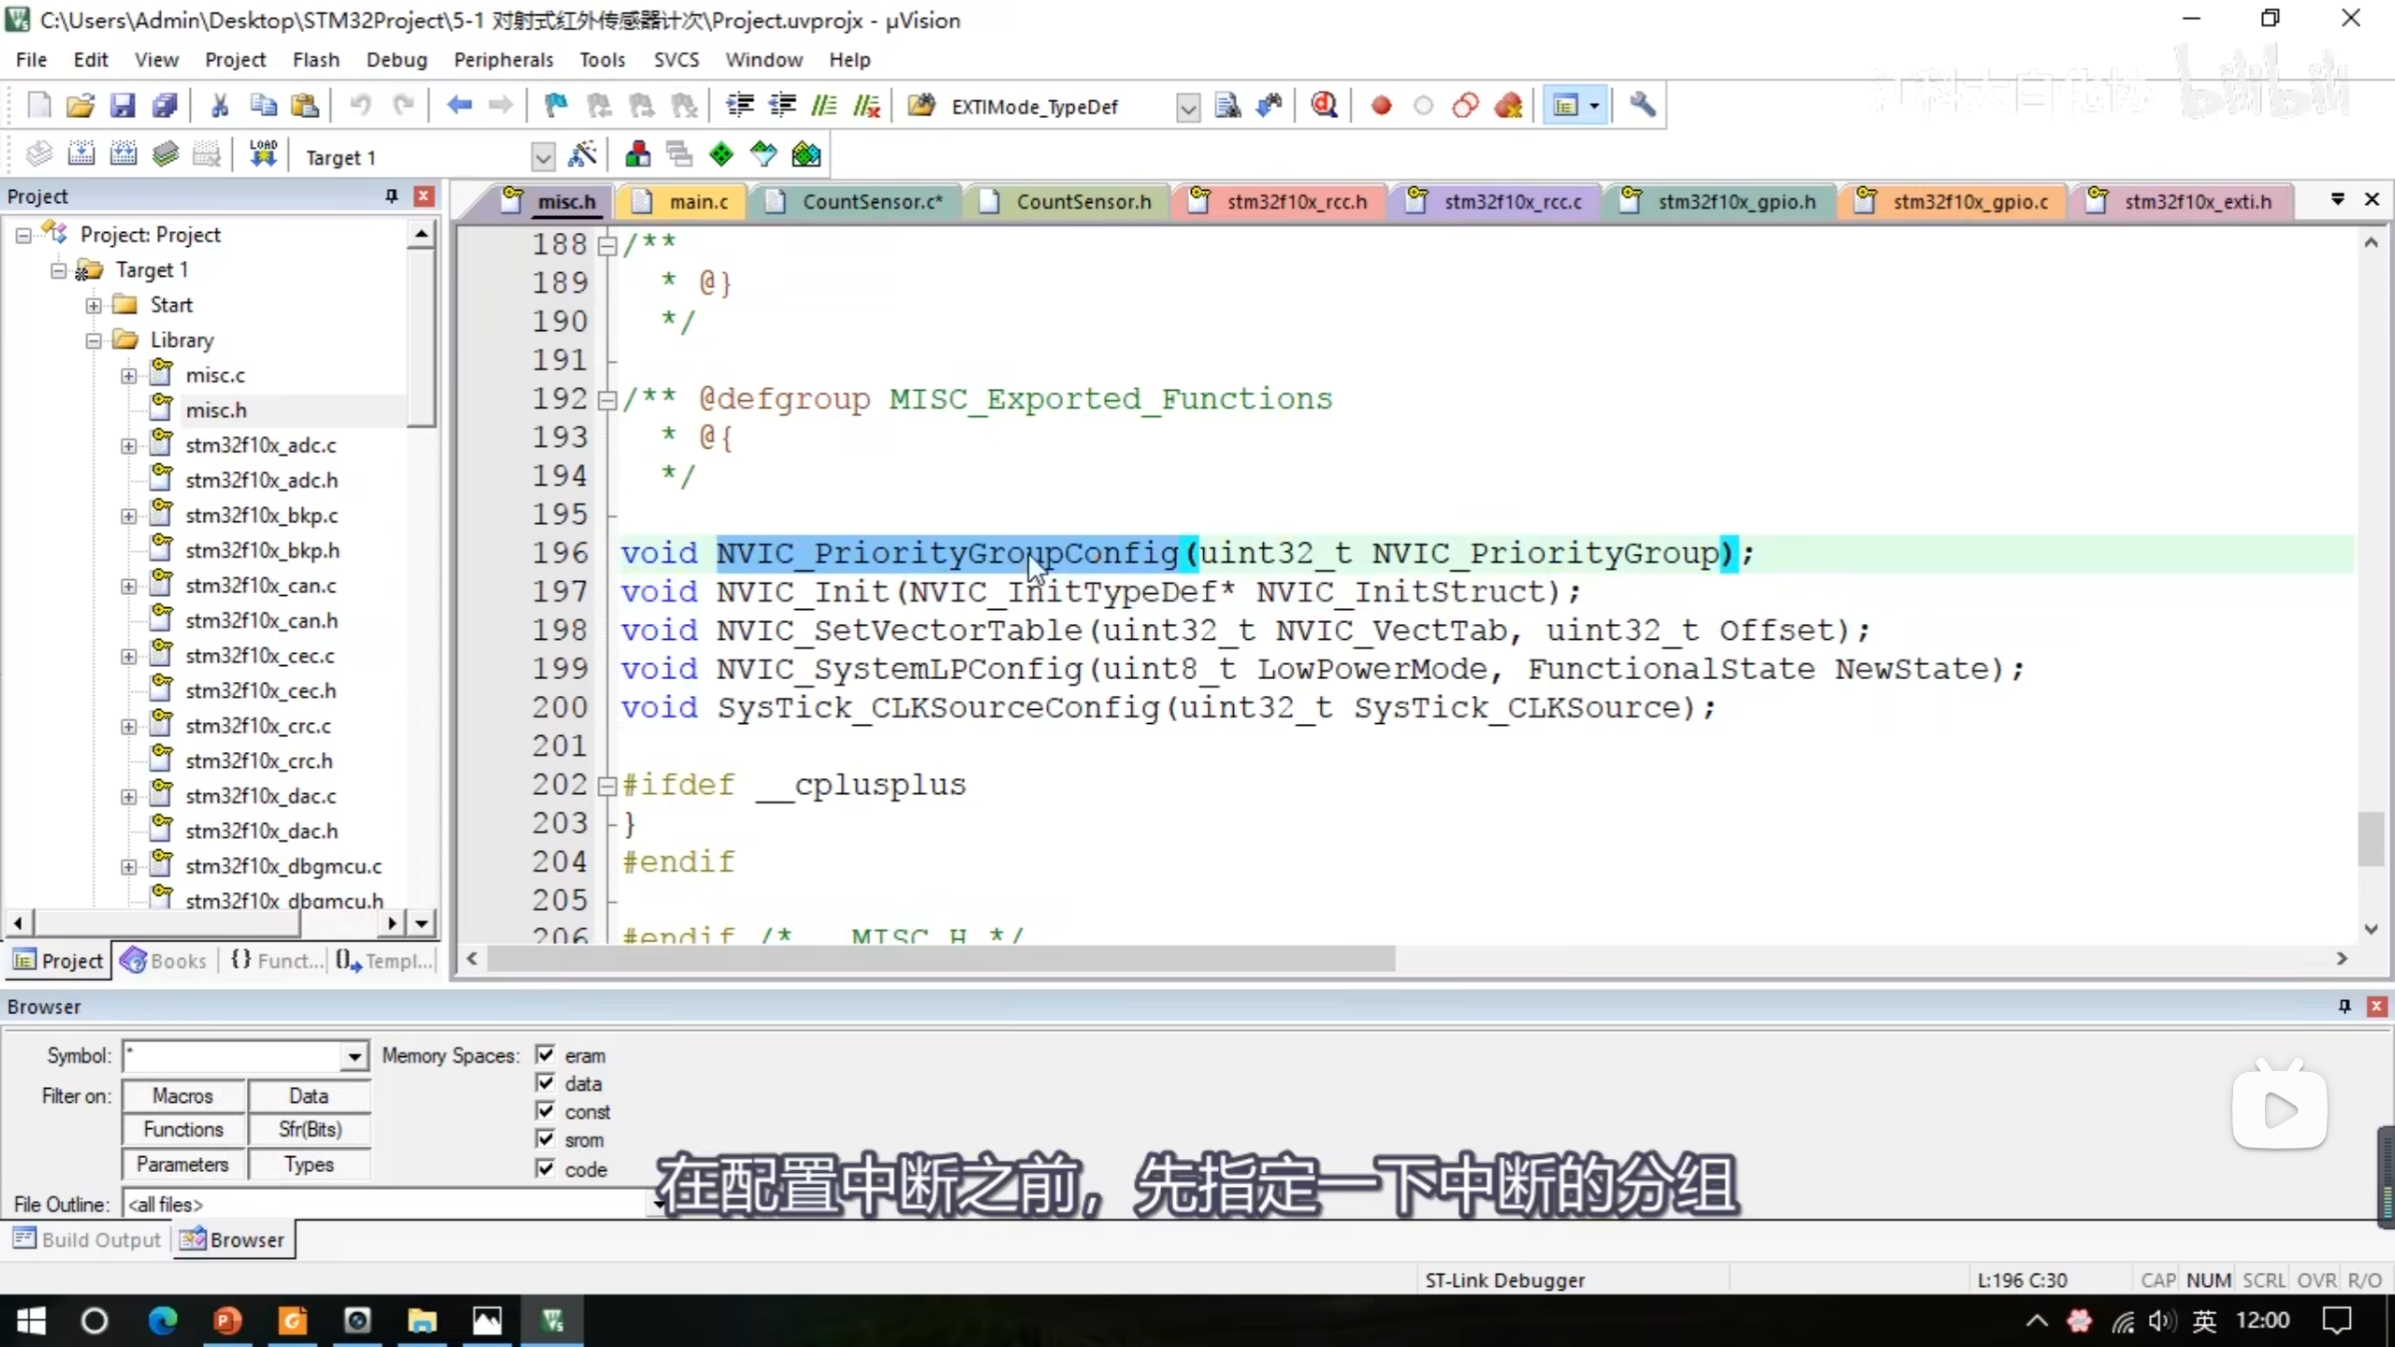Screen dimensions: 2395x1347
Task: Open the Configuration wrench icon
Action: (1643, 106)
